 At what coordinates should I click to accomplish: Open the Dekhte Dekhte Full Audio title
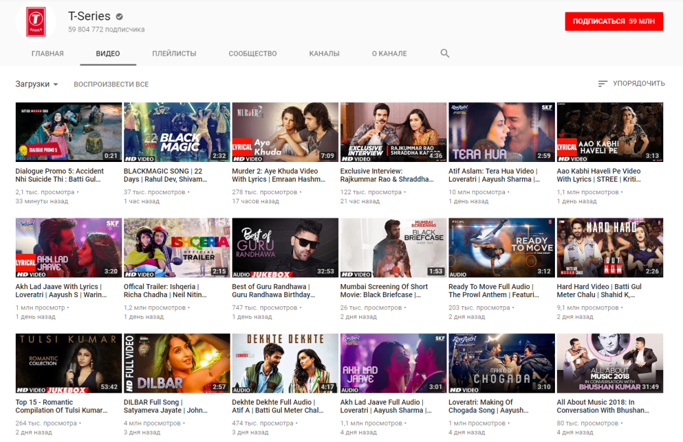[278, 407]
